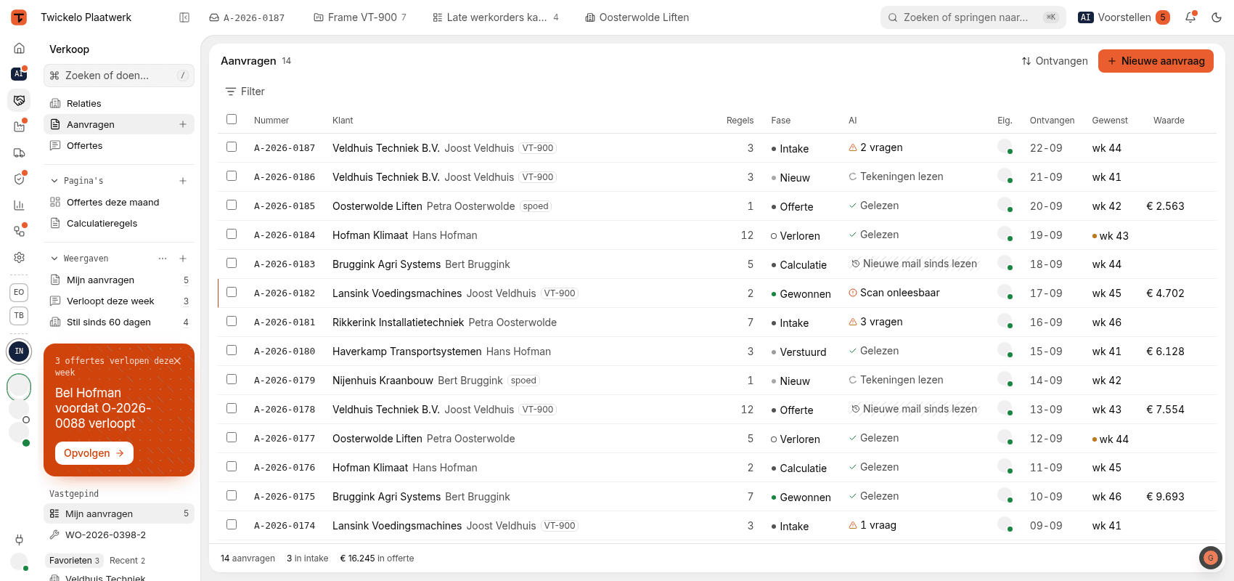Open AI Voorstellen suggestions
Image resolution: width=1234 pixels, height=581 pixels.
tap(1124, 17)
